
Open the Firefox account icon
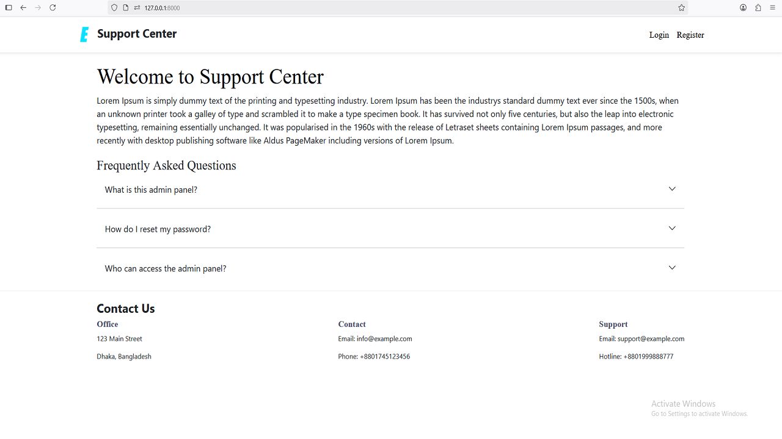(743, 8)
